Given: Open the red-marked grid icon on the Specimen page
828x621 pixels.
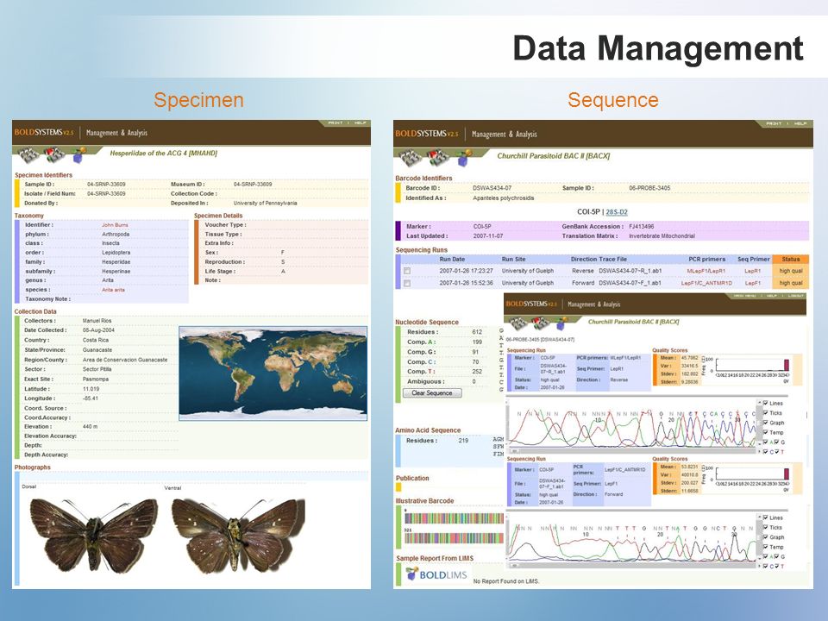Looking at the screenshot, I should pos(53,154).
